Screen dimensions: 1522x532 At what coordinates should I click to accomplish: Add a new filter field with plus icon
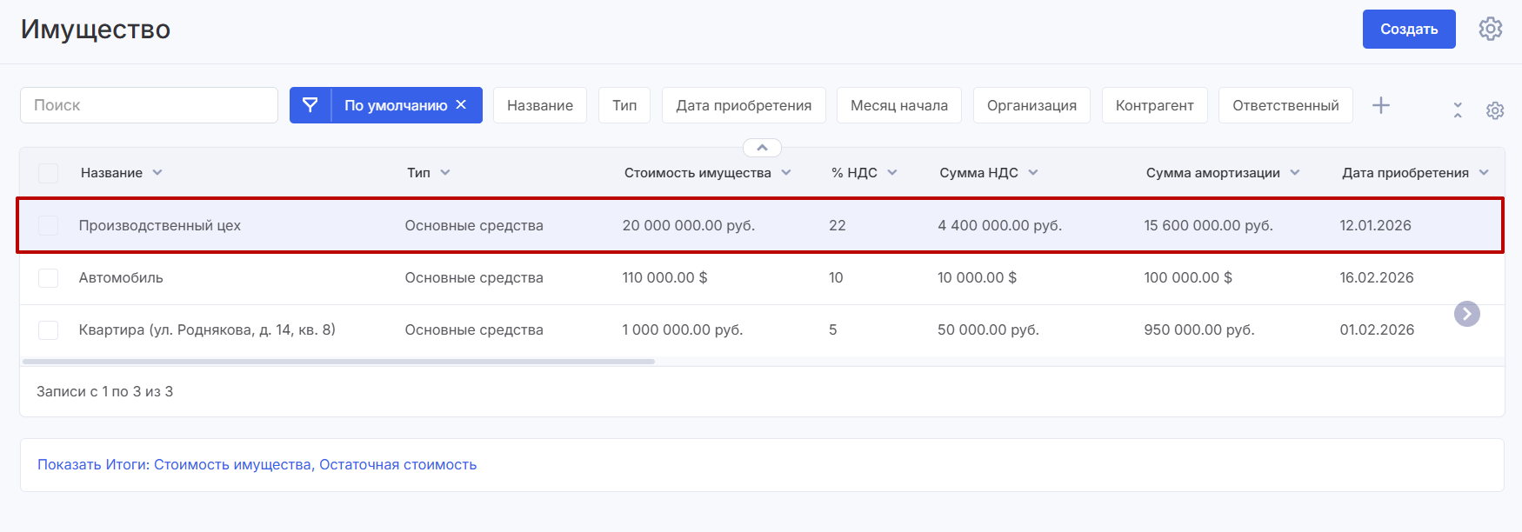coord(1380,105)
